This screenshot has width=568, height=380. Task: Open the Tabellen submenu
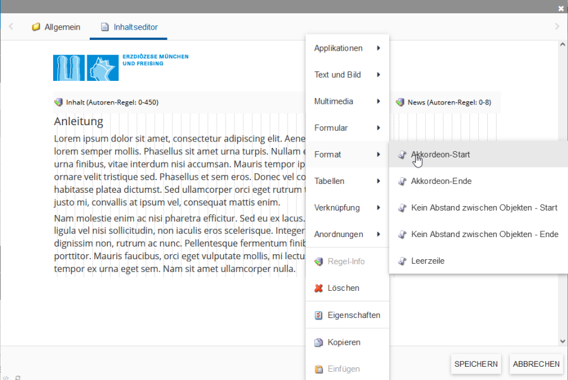[x=347, y=181]
